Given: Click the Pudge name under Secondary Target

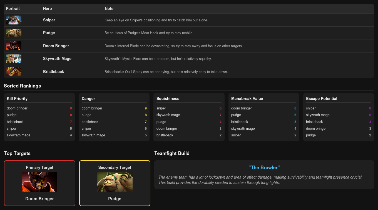Looking at the screenshot, I should [x=115, y=199].
